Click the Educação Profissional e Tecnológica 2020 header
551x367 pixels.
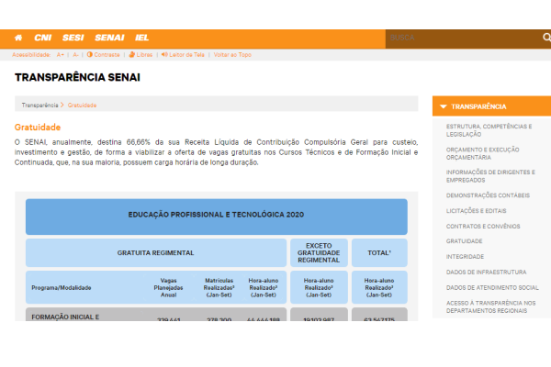tap(217, 217)
